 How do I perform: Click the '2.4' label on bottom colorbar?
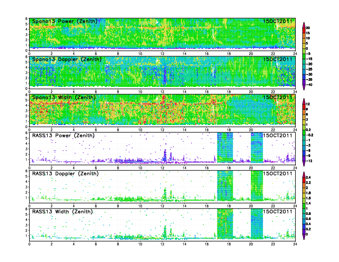(309, 177)
